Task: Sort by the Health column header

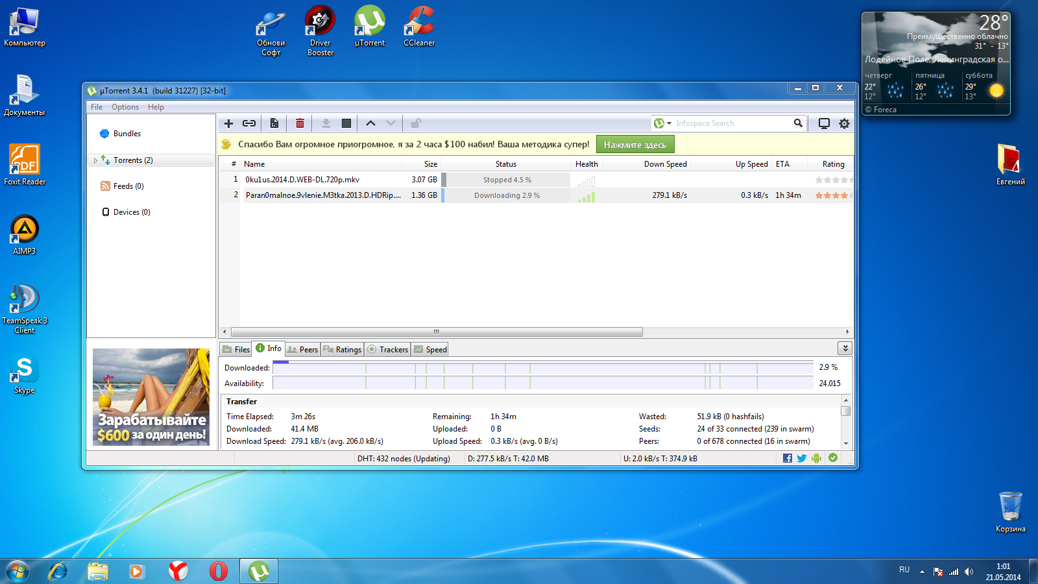Action: 586,164
